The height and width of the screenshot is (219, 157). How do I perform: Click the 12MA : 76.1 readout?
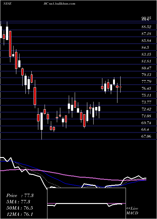click(x=19, y=214)
